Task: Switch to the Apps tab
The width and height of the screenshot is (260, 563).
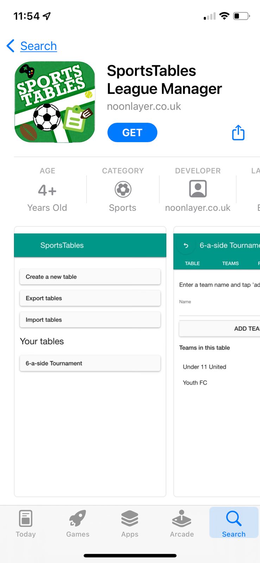Action: click(130, 524)
